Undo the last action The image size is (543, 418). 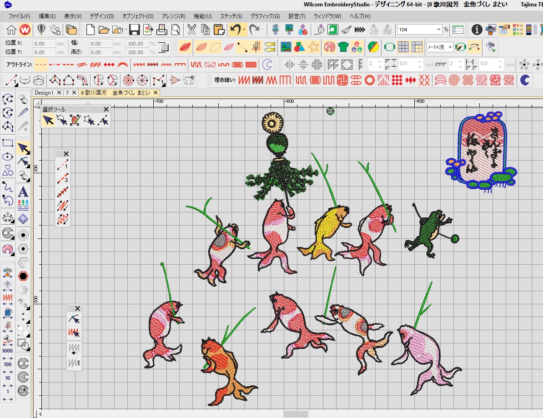click(x=236, y=30)
